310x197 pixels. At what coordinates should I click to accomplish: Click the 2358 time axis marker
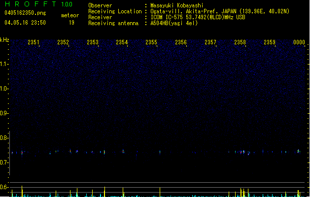click(x=240, y=42)
